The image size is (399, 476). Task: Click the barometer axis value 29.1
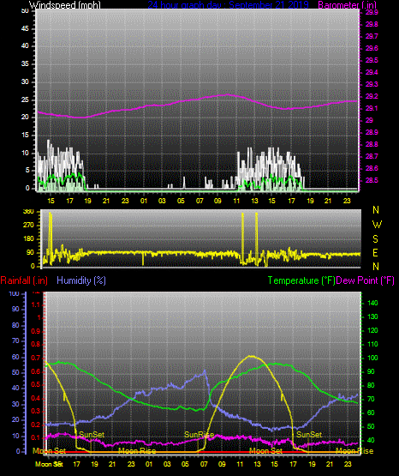372,108
